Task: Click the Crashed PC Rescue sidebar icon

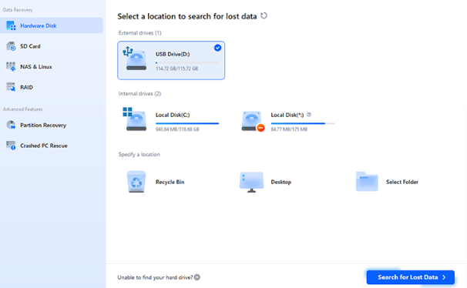Action: pyautogui.click(x=11, y=146)
